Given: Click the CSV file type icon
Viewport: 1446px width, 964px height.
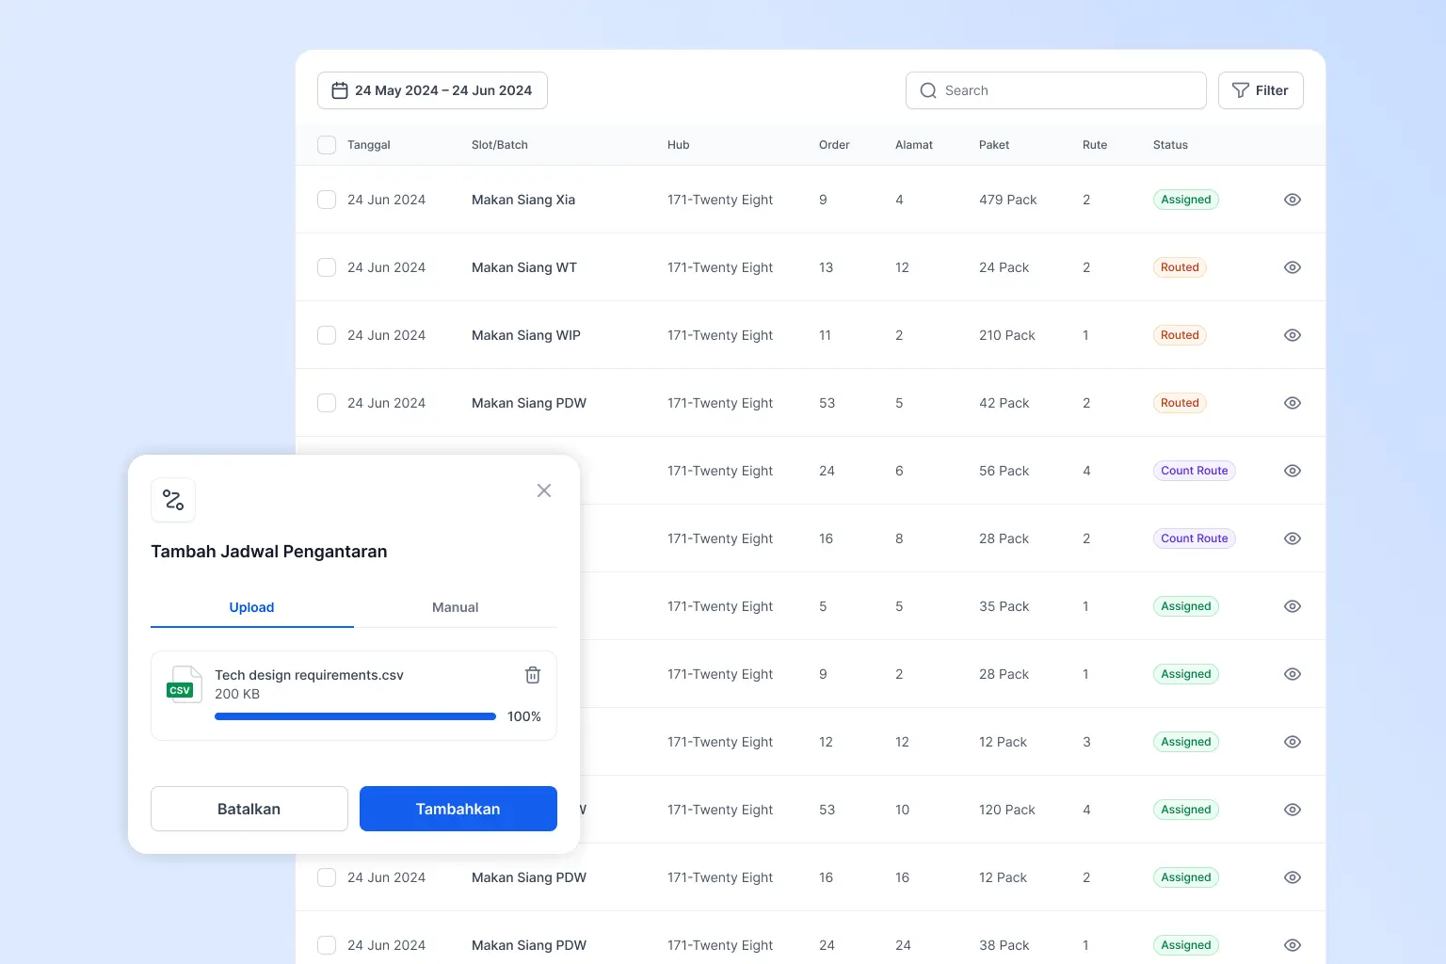Looking at the screenshot, I should (x=184, y=685).
